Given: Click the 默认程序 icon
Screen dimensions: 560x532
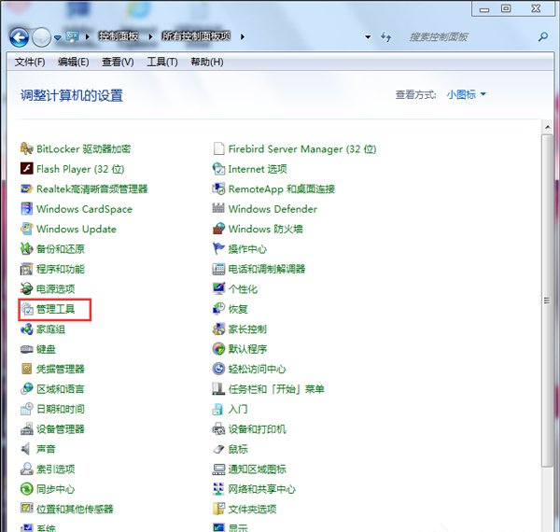Looking at the screenshot, I should [x=218, y=349].
